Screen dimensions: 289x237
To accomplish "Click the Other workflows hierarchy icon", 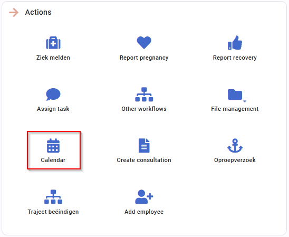I will [x=144, y=94].
